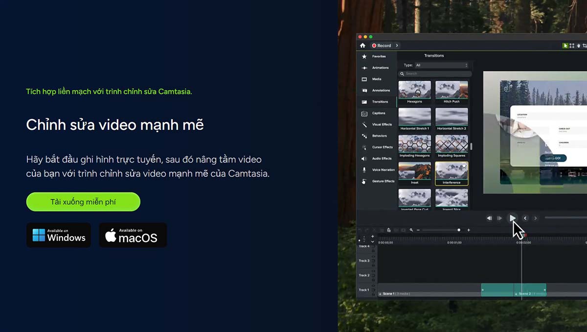
Task: Start recording with the Record button
Action: pyautogui.click(x=382, y=46)
